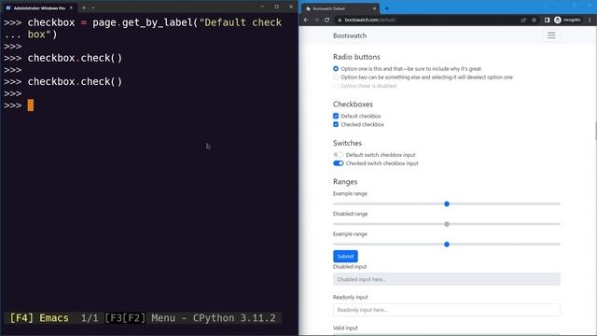Select the Option one radio button

coord(336,68)
